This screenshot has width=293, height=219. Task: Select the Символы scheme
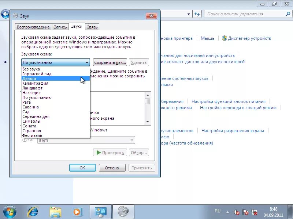pyautogui.click(x=56, y=121)
